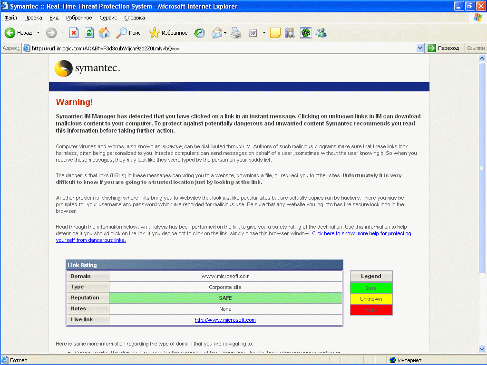Open the History (журнал) clock icon
This screenshot has width=487, height=365.
199,33
